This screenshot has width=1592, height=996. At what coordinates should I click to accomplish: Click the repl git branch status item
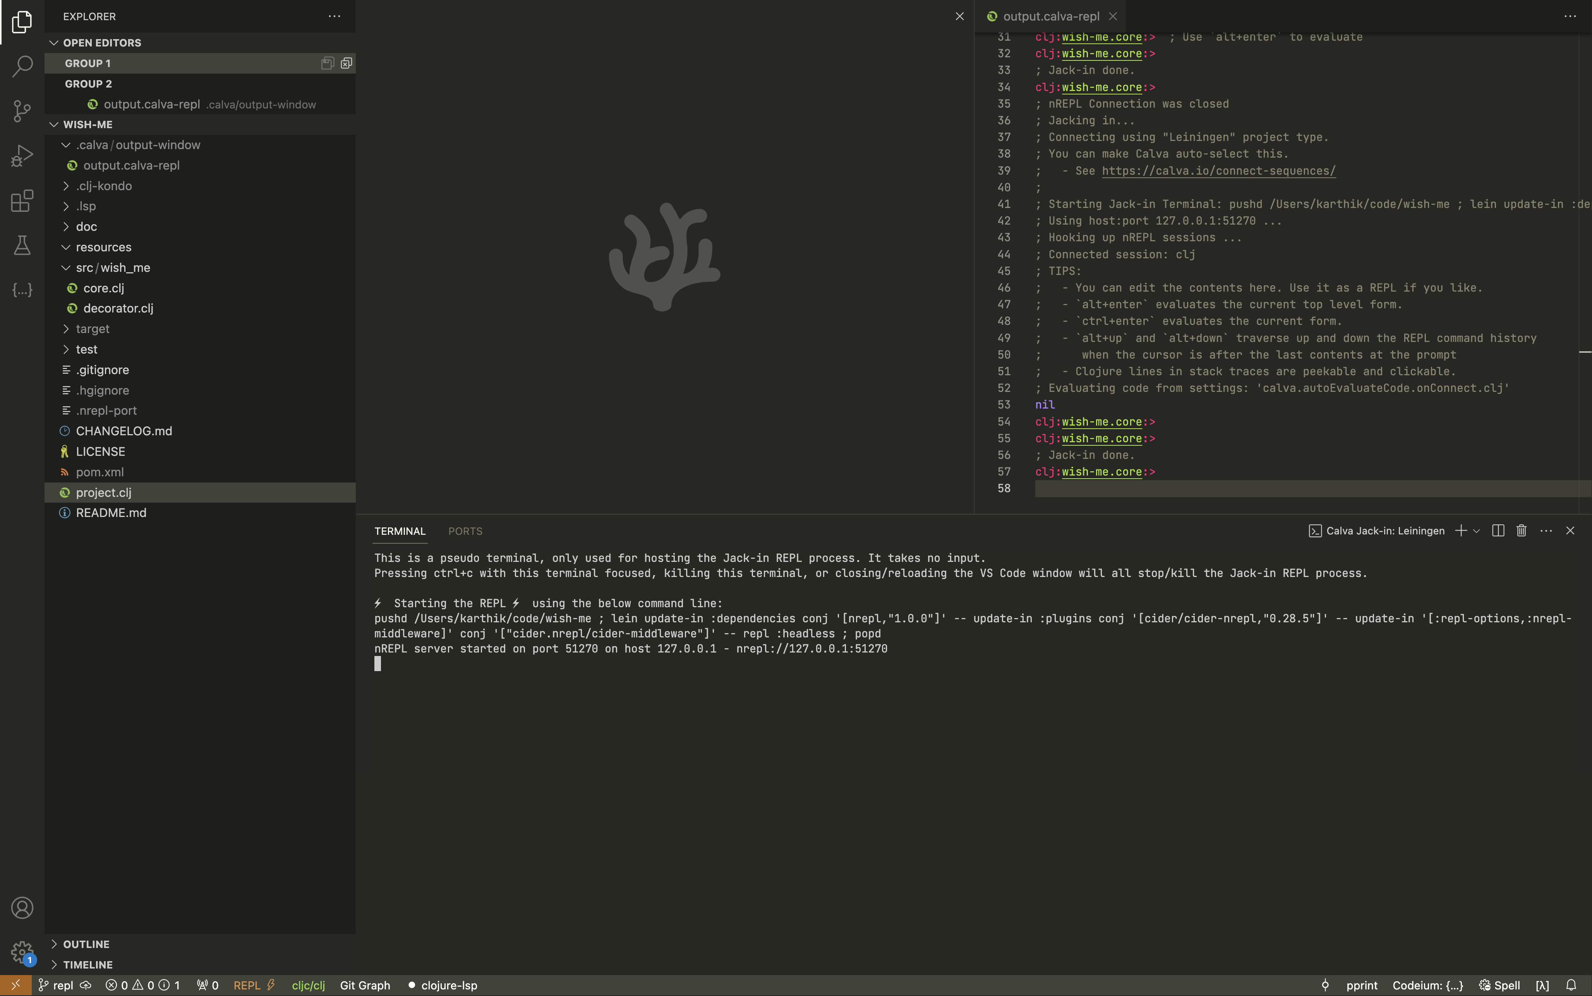(55, 986)
